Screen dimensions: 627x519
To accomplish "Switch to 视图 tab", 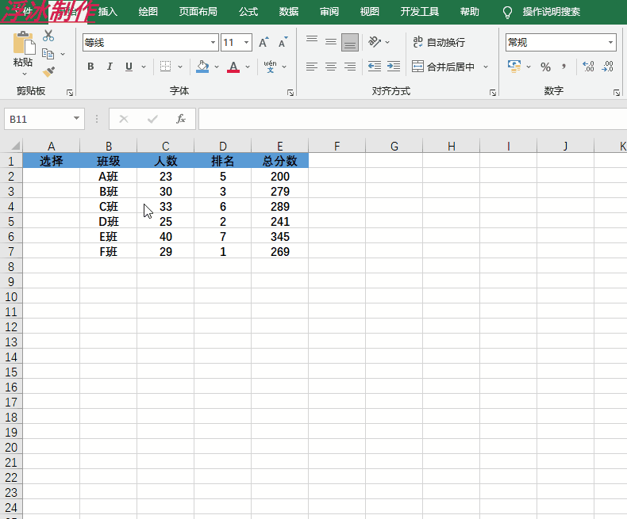I will tap(370, 12).
